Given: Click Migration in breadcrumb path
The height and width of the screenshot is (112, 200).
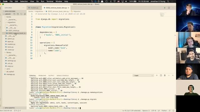Looking at the screenshot, I should [x=77, y=11].
